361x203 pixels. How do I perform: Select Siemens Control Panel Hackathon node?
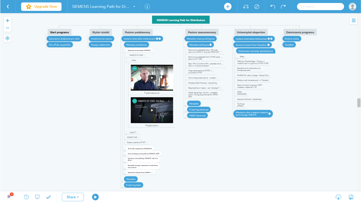(x=252, y=45)
